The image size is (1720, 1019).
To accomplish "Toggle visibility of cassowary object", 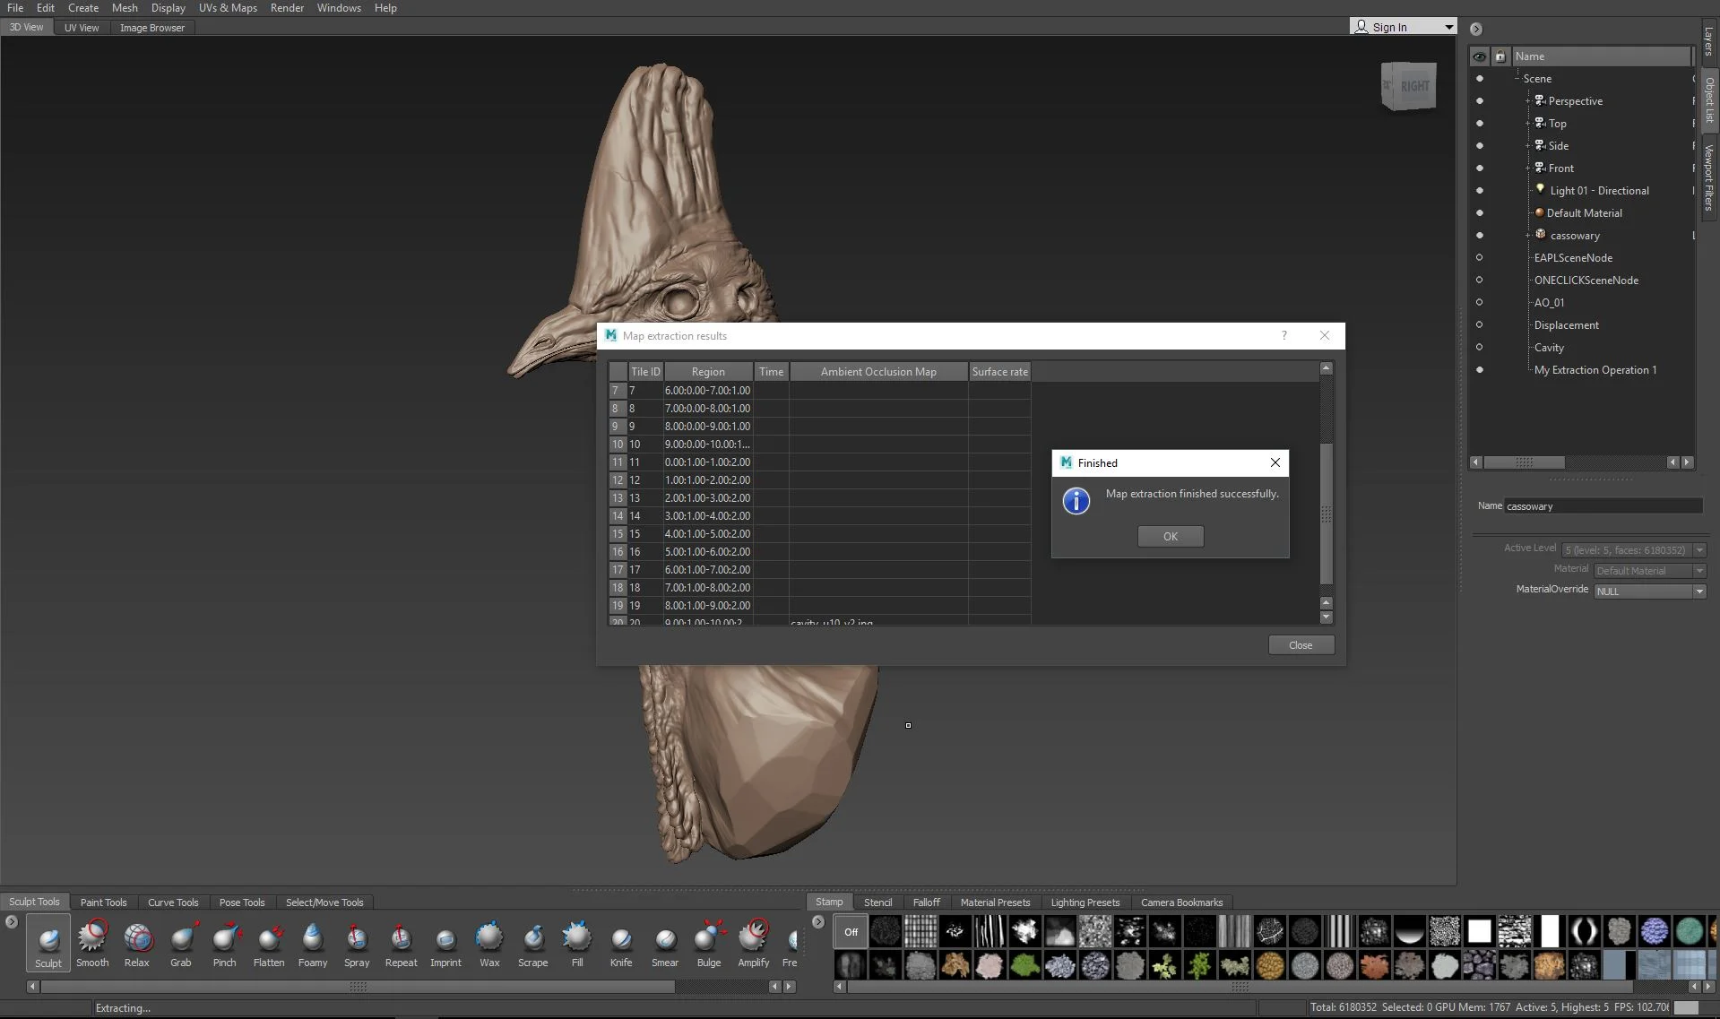I will [x=1480, y=236].
